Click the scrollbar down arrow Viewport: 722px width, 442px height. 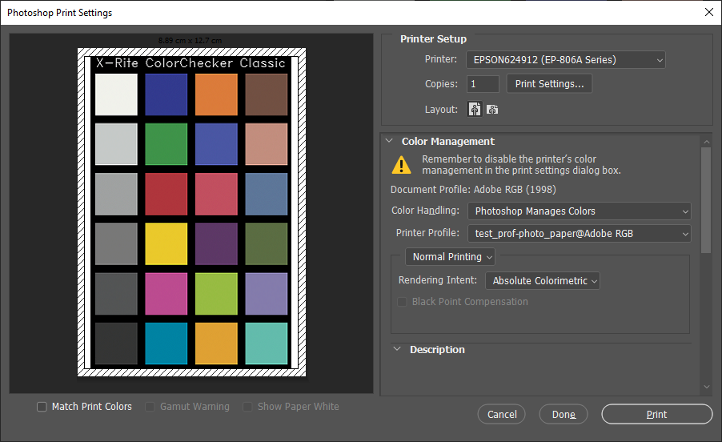point(706,387)
